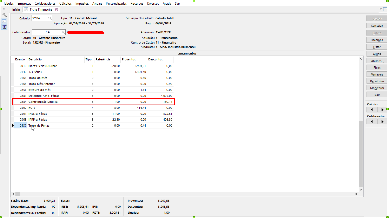Go to previous Colaborador with left arrow
Viewport: 392px width, 218px height.
pyautogui.click(x=371, y=121)
